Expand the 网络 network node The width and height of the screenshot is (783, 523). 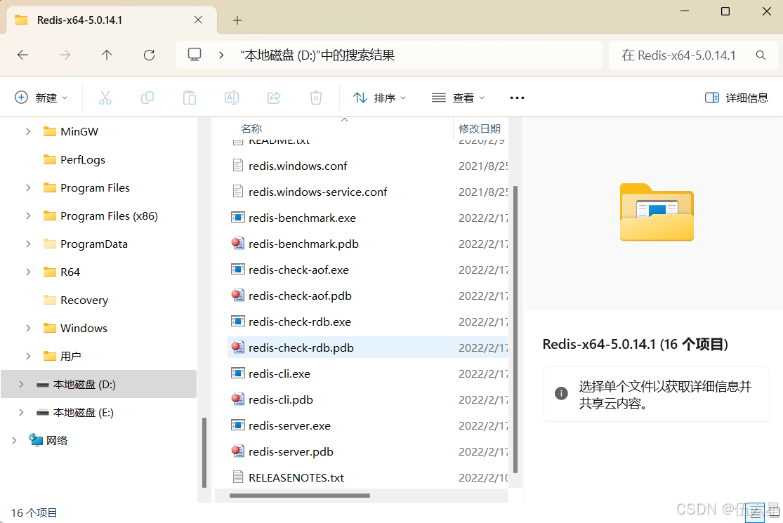point(14,440)
